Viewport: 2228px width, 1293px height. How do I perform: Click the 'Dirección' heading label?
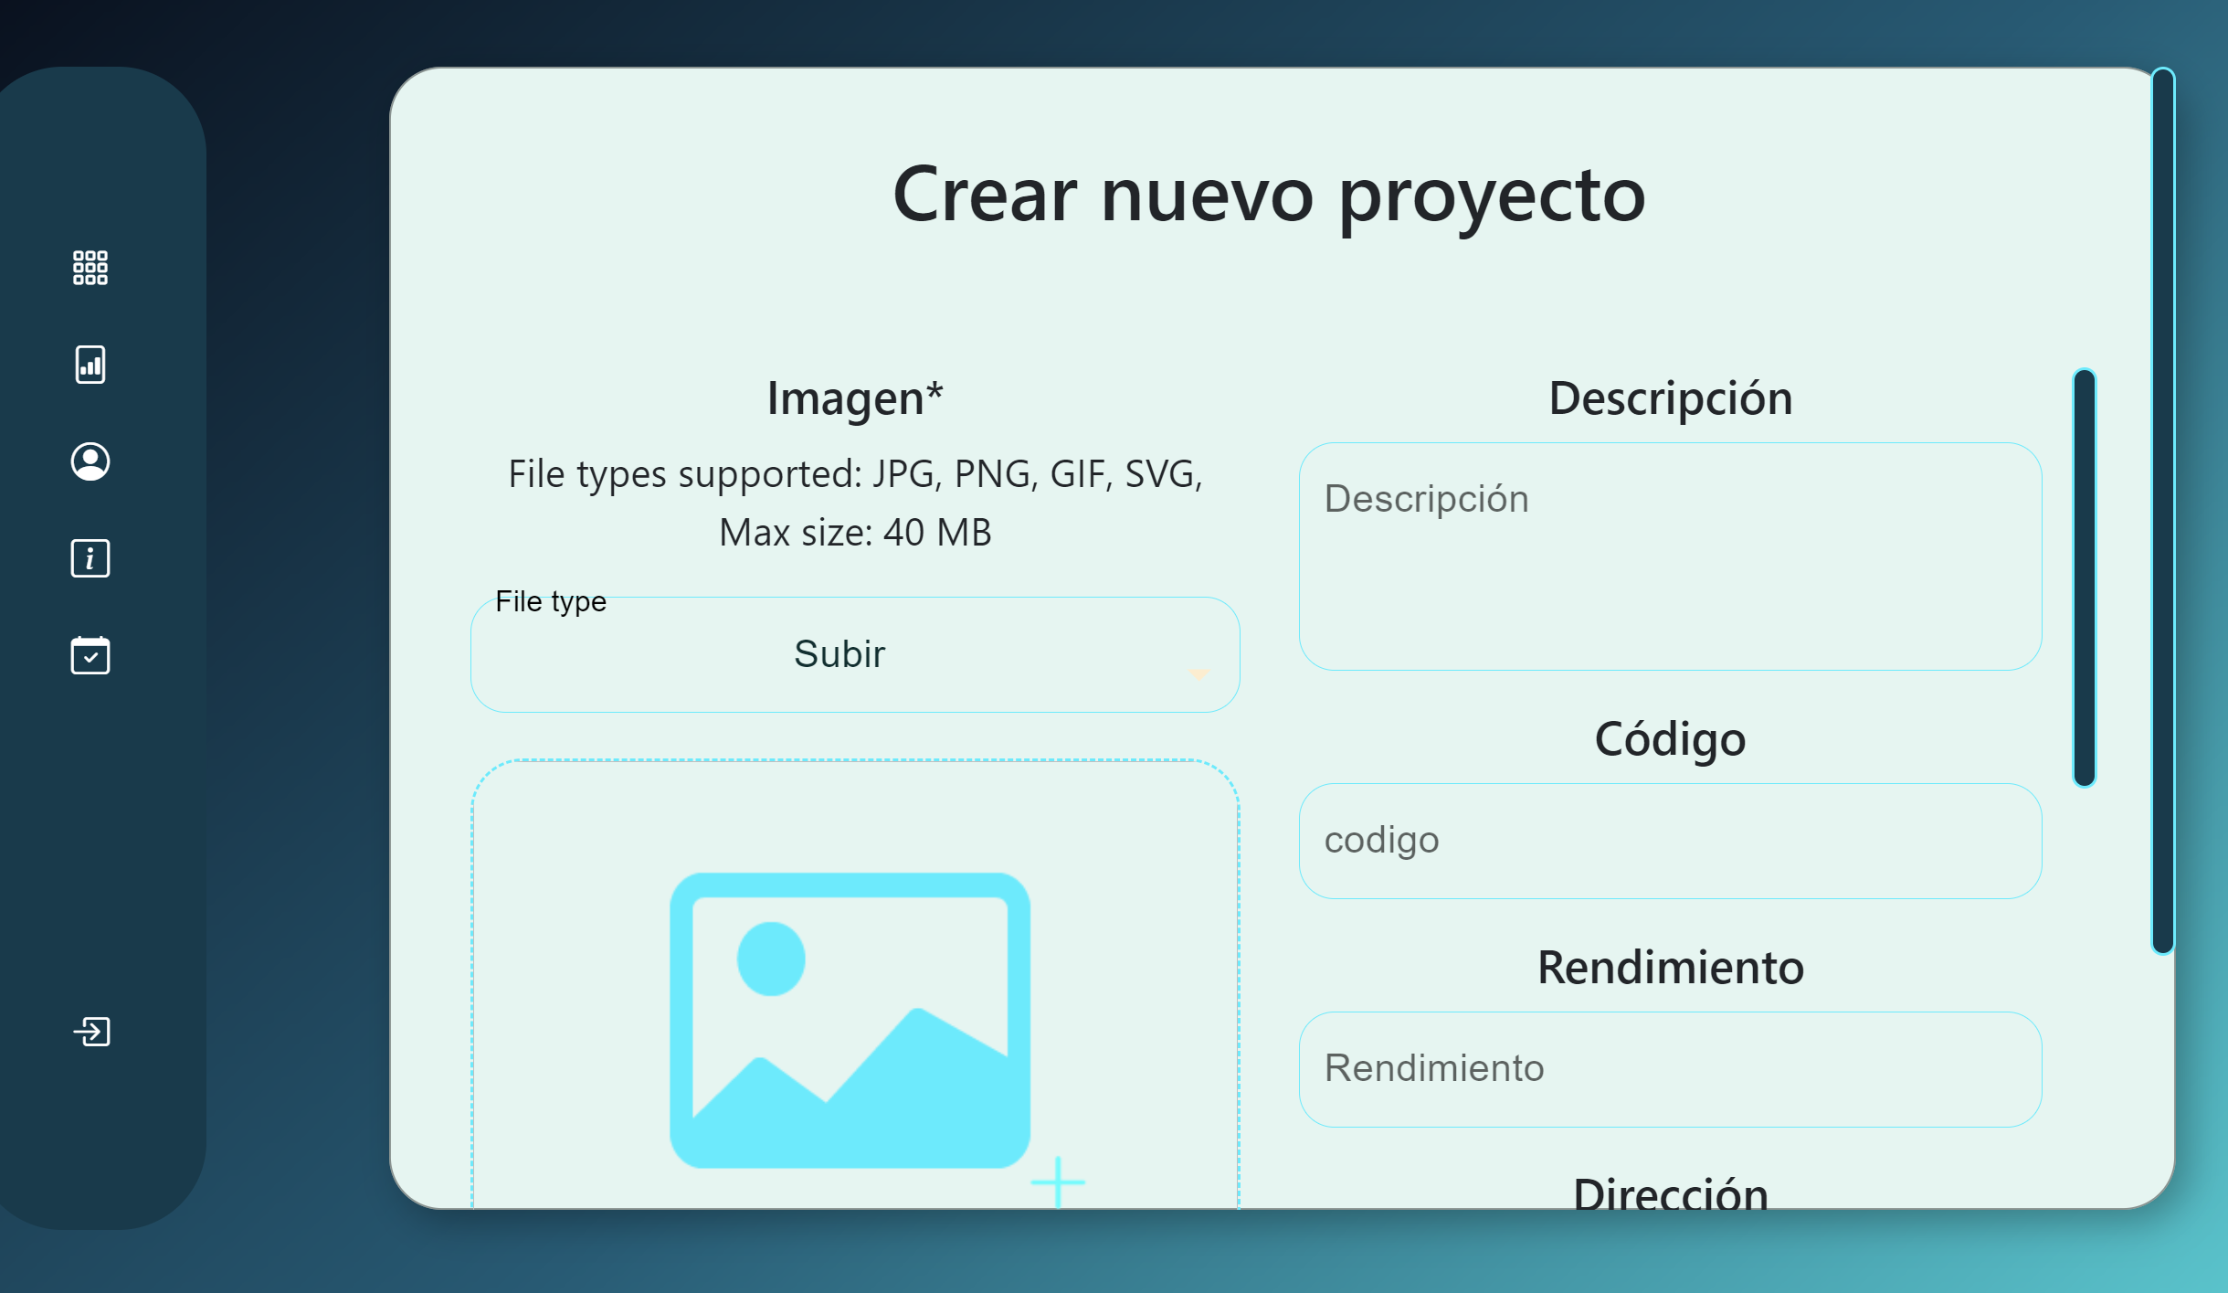[x=1670, y=1194]
